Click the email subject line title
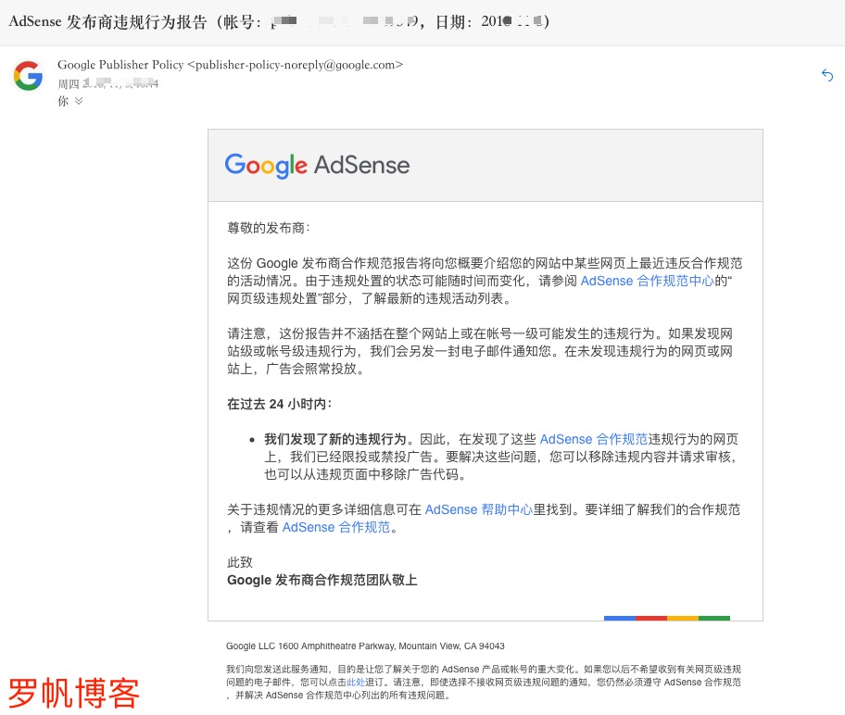Image resolution: width=845 pixels, height=715 pixels. point(279,21)
